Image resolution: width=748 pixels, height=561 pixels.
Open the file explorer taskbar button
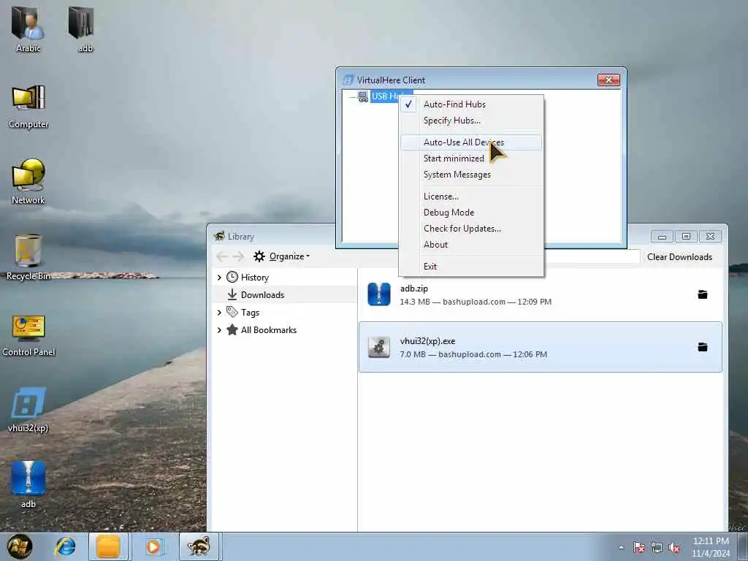click(x=108, y=546)
